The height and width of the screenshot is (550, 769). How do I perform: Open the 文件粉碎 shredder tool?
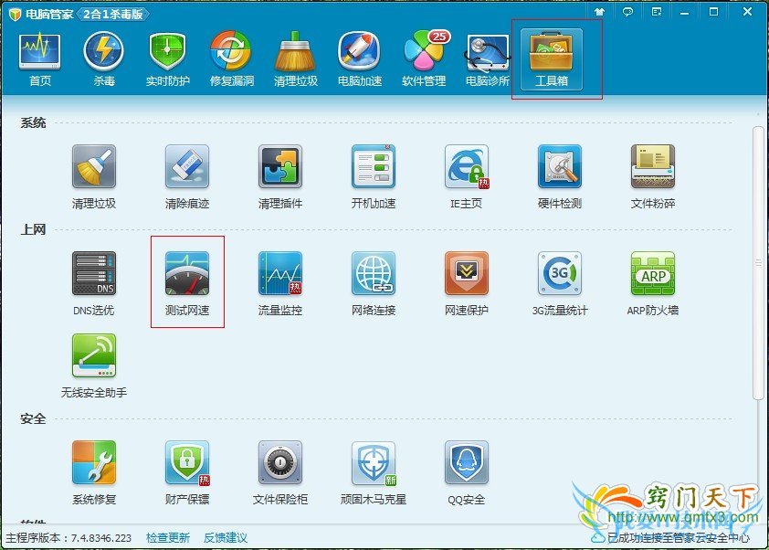click(x=653, y=177)
